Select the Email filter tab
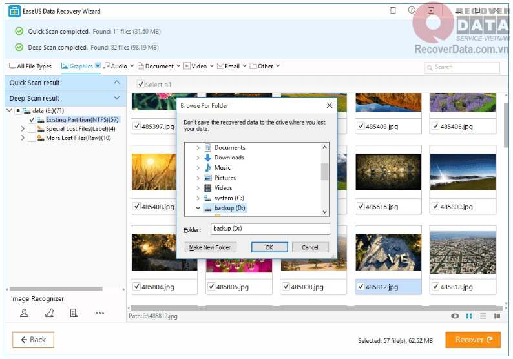 (x=228, y=66)
